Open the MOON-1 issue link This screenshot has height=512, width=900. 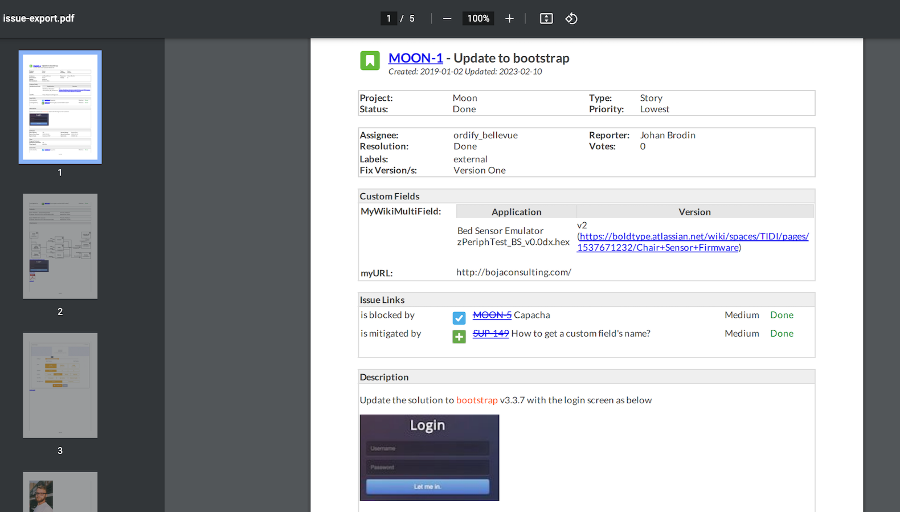(x=415, y=58)
